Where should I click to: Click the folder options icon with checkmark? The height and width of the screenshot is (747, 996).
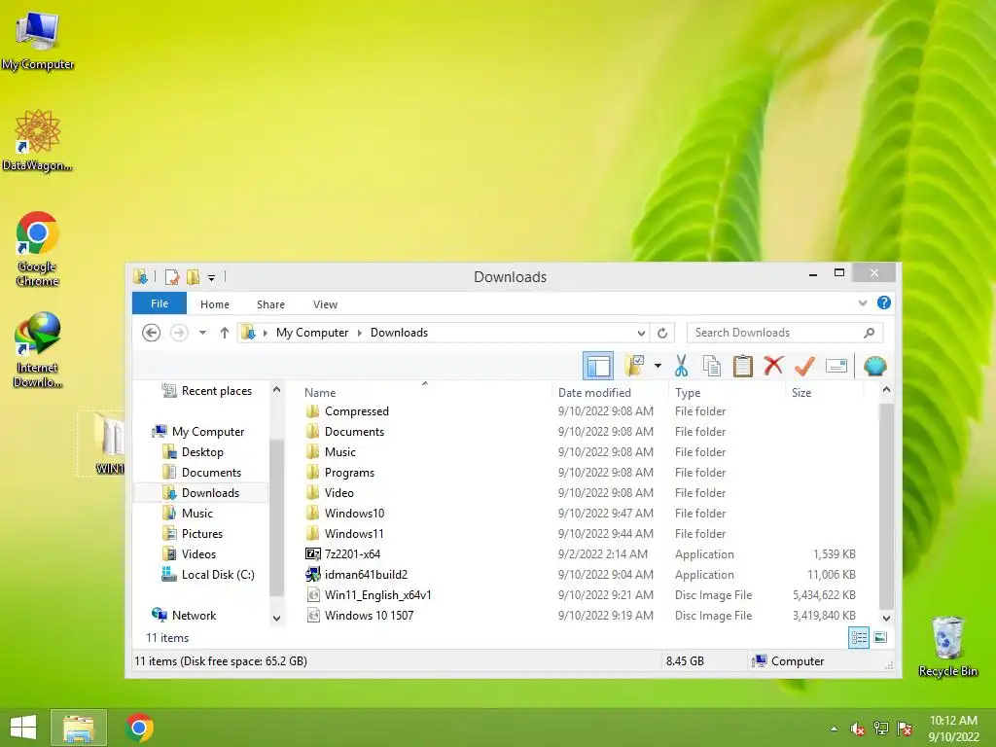pos(634,366)
